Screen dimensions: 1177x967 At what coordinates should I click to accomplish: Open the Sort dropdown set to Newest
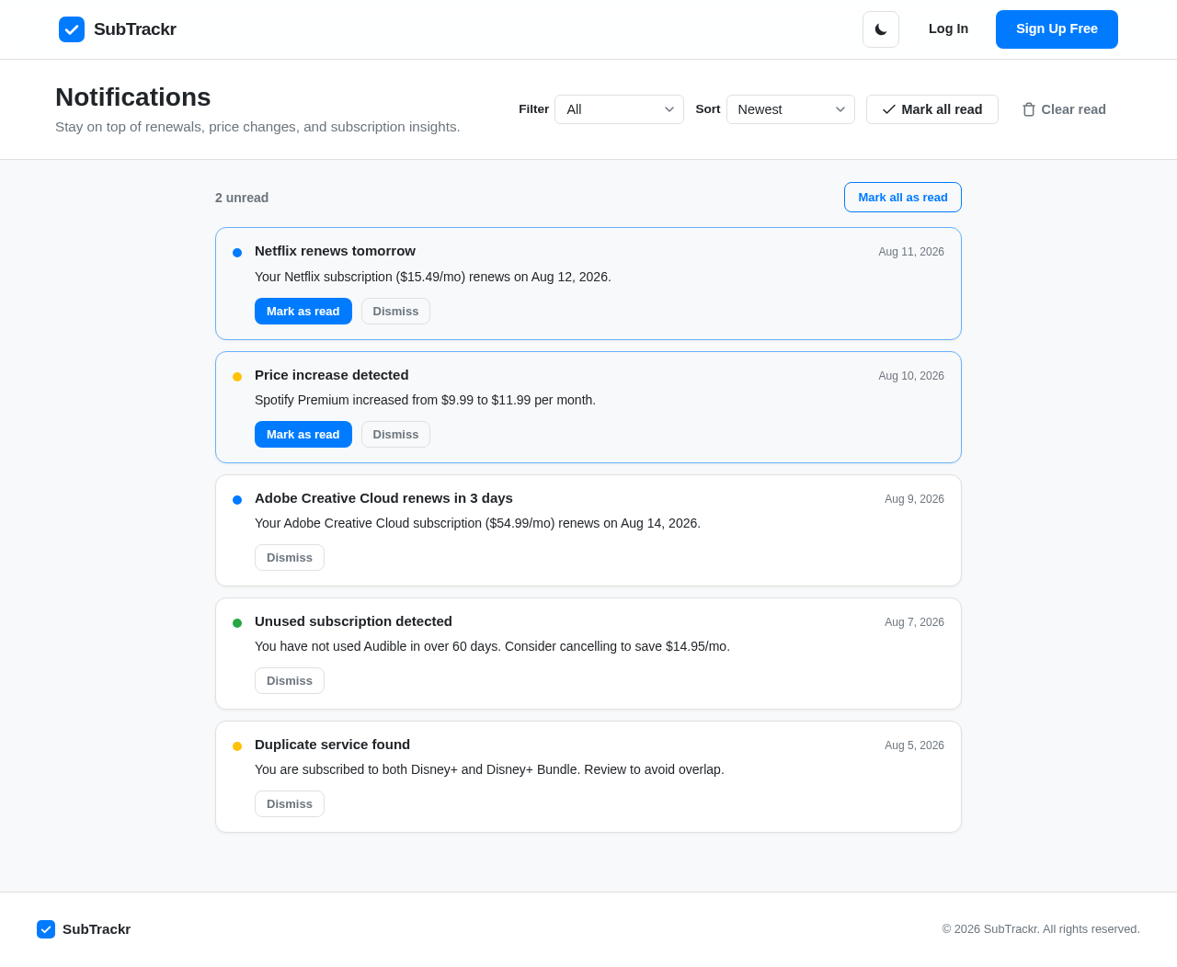click(791, 109)
